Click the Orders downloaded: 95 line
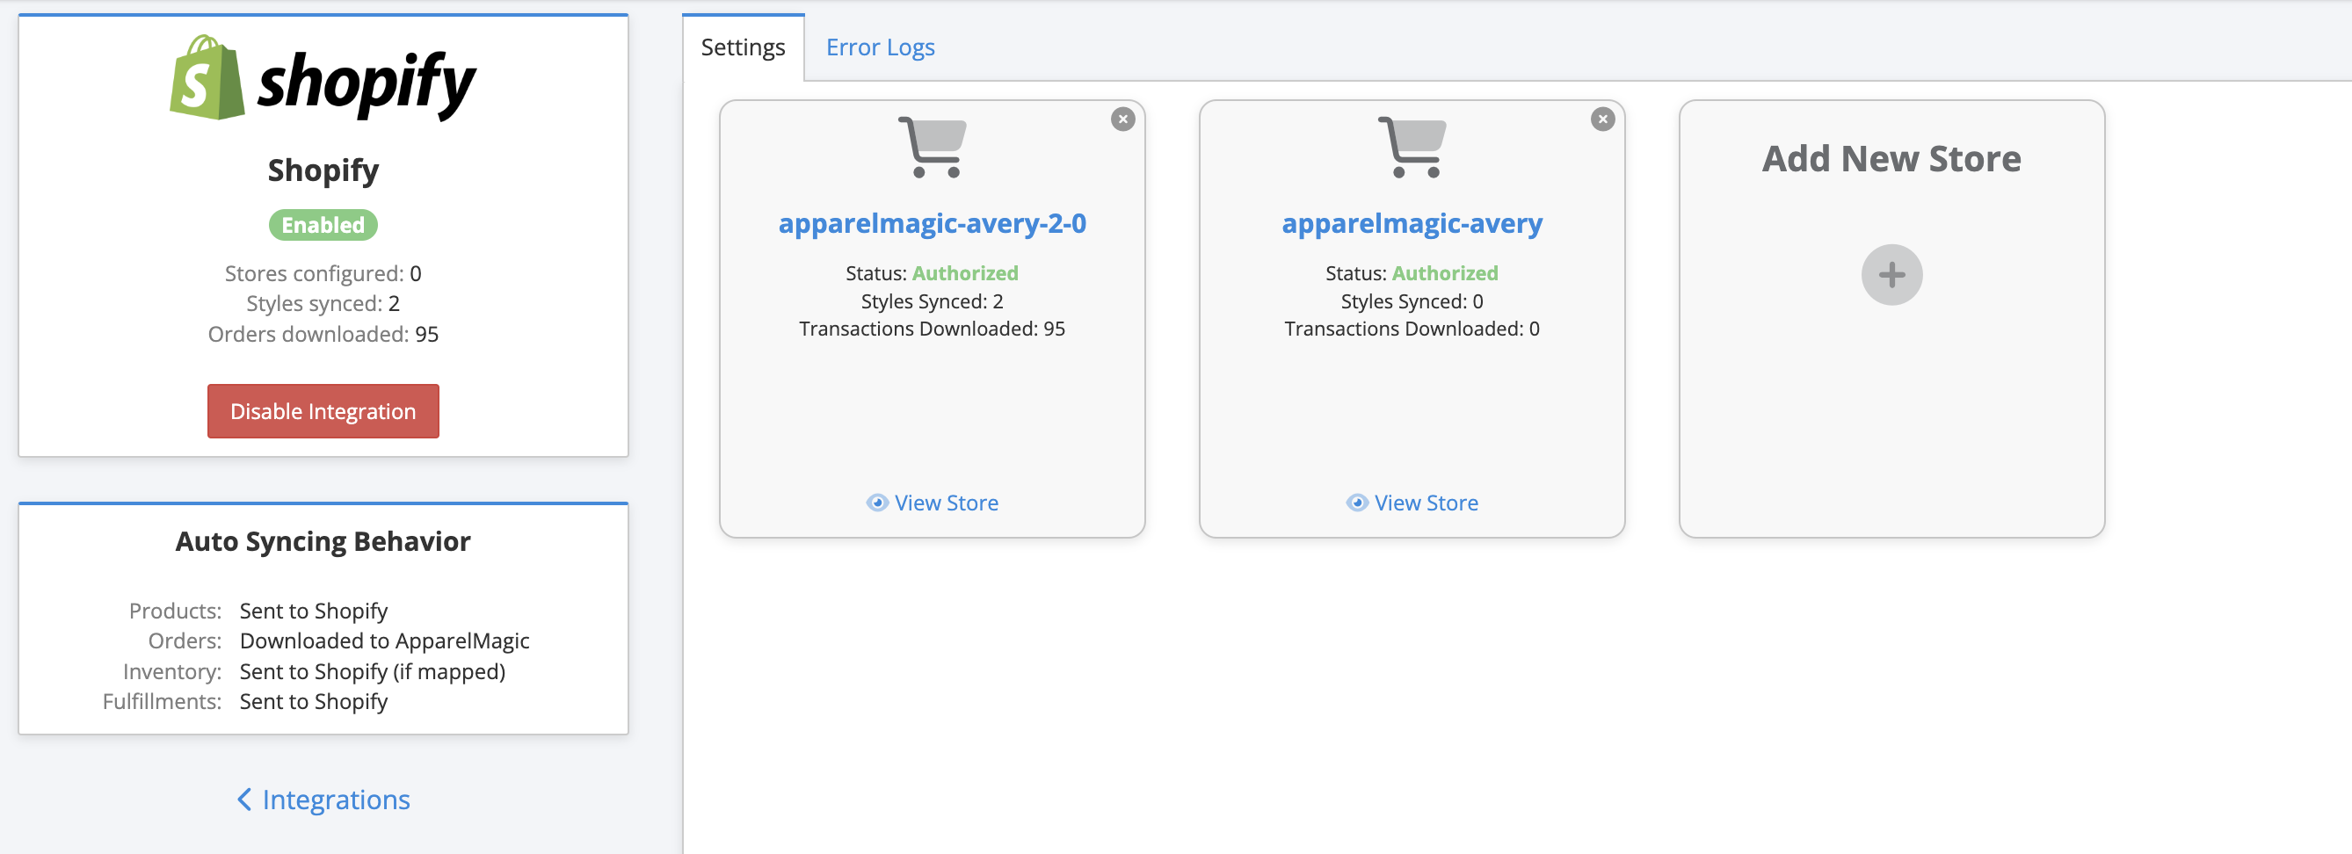Screen dimensions: 2352x854 (x=323, y=334)
